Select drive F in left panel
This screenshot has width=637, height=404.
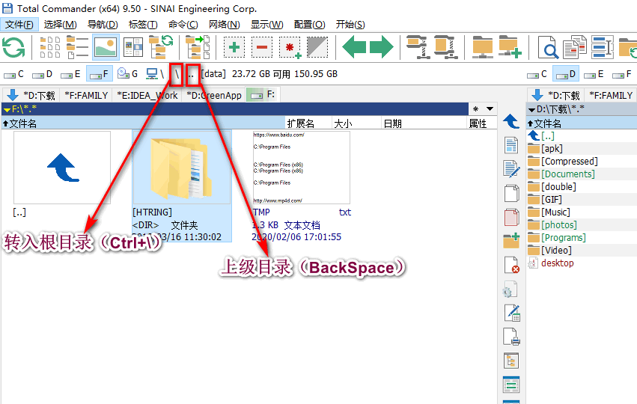[99, 74]
